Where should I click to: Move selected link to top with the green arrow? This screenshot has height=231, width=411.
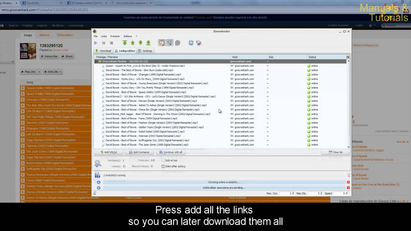tap(125, 43)
